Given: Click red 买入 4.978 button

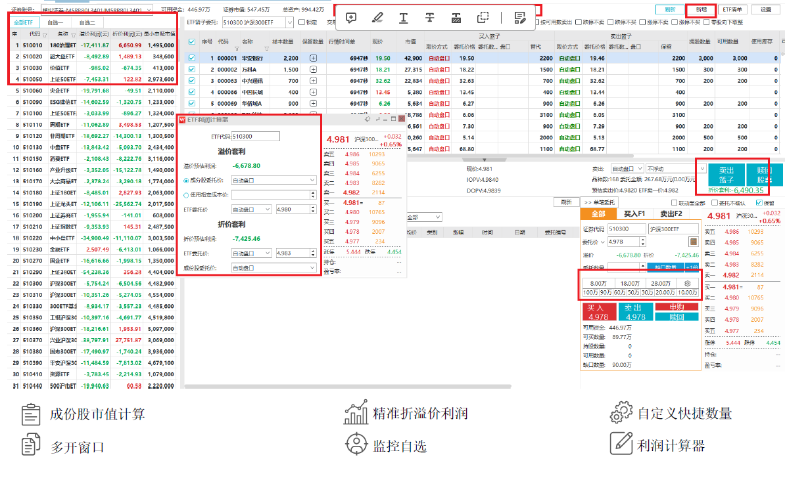Looking at the screenshot, I should pyautogui.click(x=599, y=312).
